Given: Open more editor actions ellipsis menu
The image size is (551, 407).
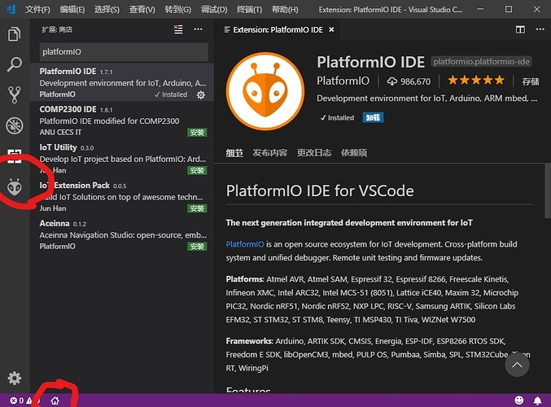Looking at the screenshot, I should pos(540,29).
